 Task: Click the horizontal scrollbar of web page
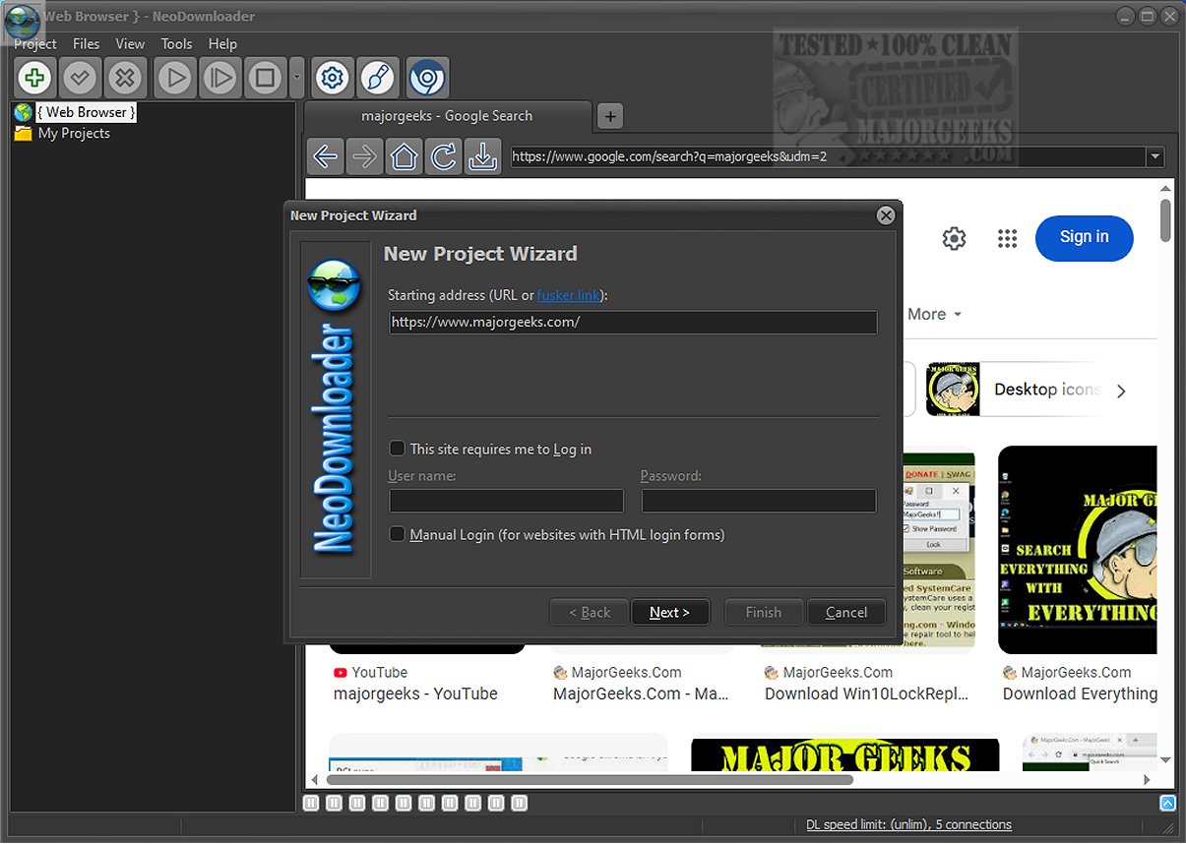click(591, 780)
